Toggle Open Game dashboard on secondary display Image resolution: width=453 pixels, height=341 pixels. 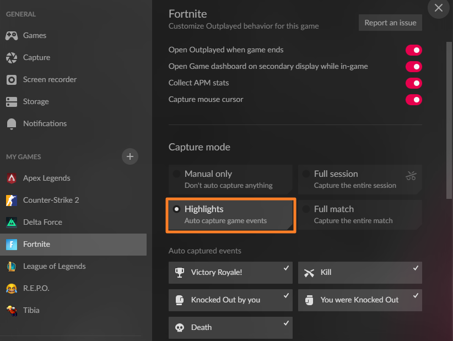pos(414,67)
